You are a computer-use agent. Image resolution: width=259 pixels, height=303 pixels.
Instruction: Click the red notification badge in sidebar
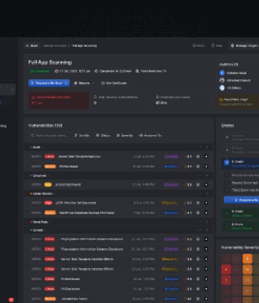click(x=11, y=300)
